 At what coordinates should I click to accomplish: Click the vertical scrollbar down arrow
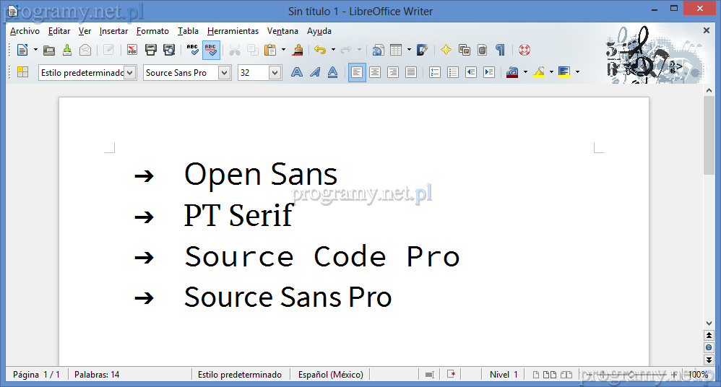tap(709, 323)
